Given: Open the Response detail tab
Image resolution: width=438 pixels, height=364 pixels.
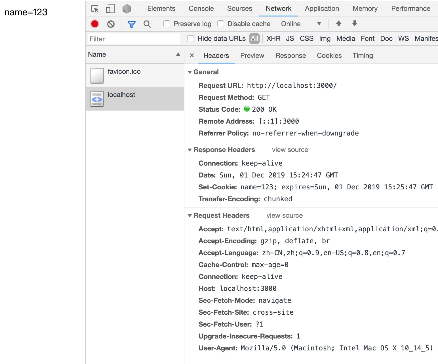Looking at the screenshot, I should coord(291,56).
